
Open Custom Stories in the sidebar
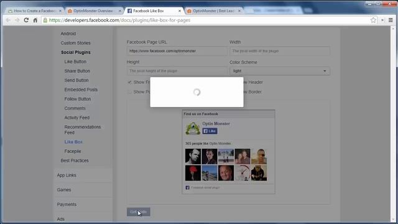[75, 43]
